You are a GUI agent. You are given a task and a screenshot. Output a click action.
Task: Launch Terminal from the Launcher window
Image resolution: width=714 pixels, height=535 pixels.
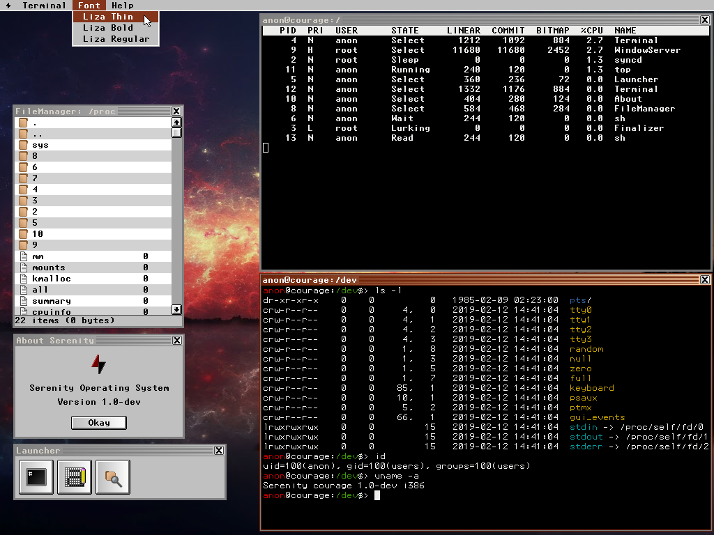[x=36, y=477]
